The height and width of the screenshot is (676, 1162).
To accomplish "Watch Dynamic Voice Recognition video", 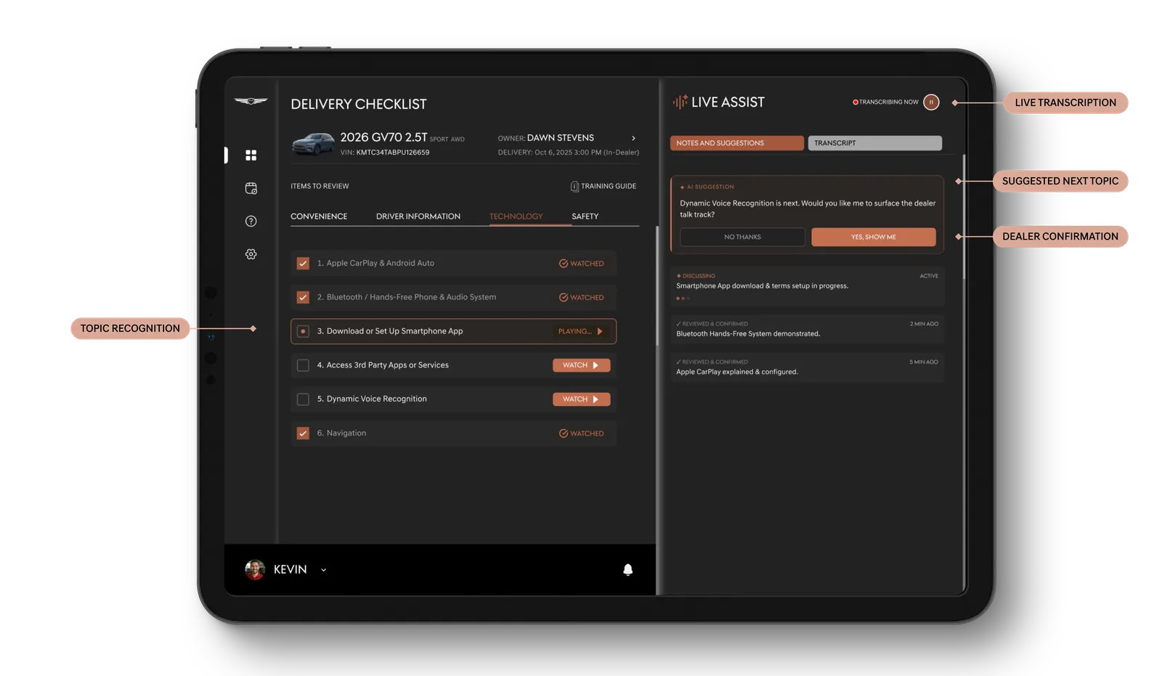I will click(x=581, y=399).
